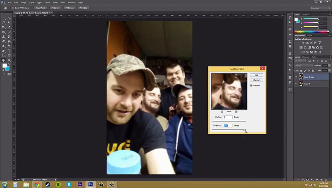Screen dimensions: 332x188
Task: Click the Print Size button
Action: 83,8
